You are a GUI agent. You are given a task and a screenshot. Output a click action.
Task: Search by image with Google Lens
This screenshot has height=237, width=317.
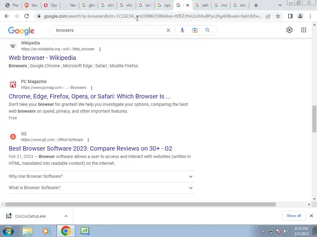click(x=194, y=30)
